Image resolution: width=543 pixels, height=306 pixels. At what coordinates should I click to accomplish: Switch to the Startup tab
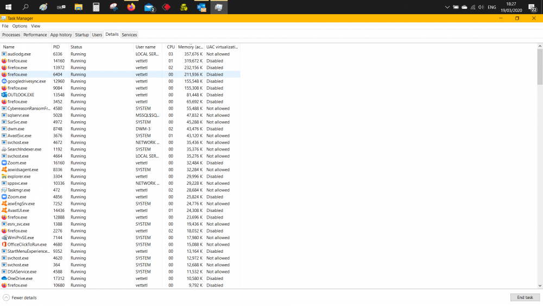pos(82,35)
